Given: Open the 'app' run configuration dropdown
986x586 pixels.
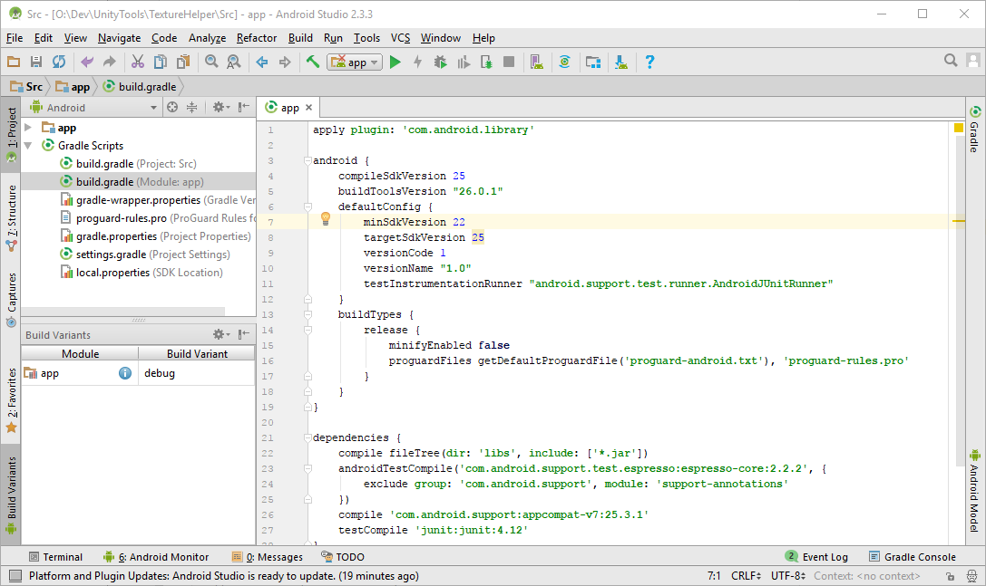Looking at the screenshot, I should click(355, 62).
